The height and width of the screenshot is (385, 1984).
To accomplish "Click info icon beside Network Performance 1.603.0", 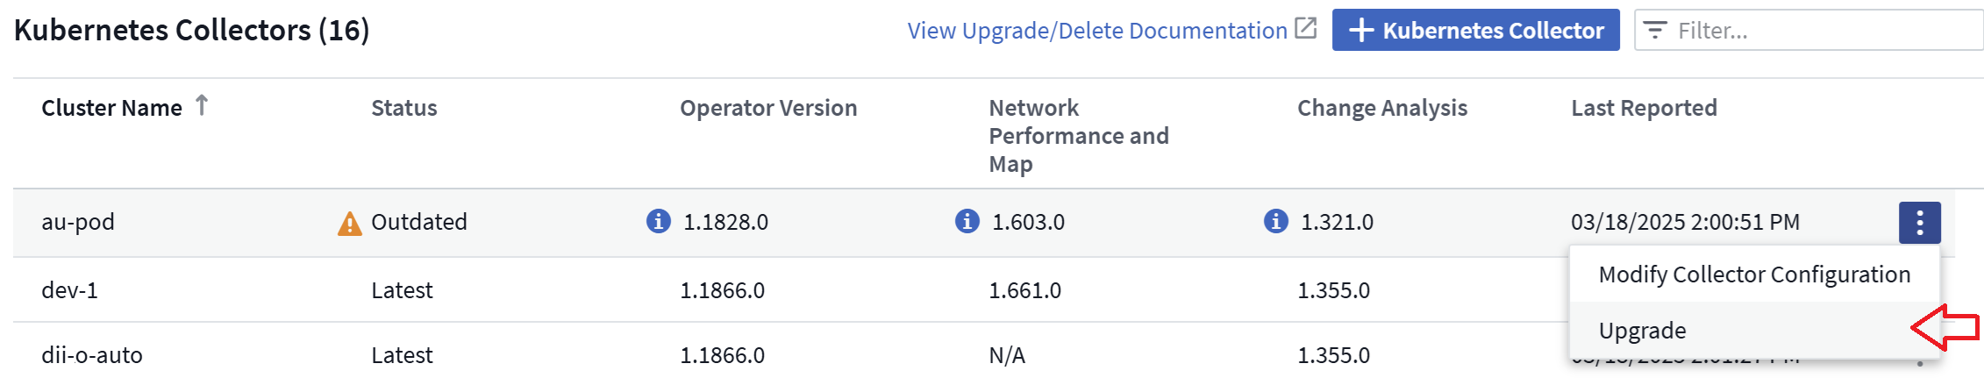I will [x=967, y=221].
